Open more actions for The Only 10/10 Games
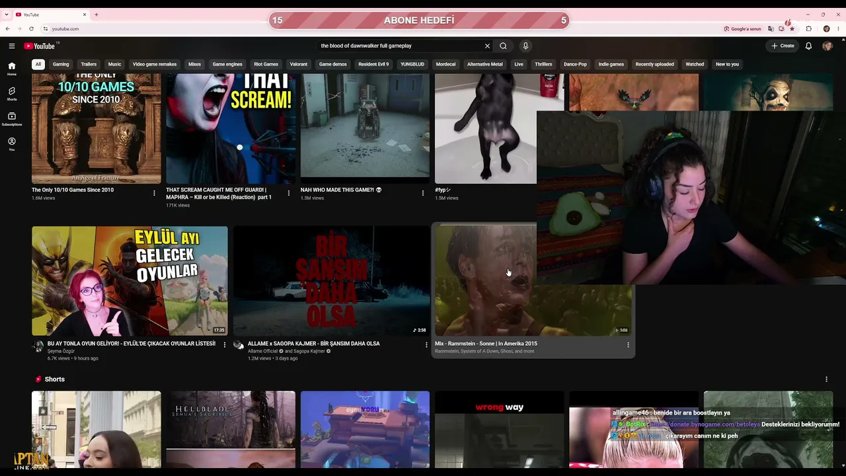The height and width of the screenshot is (476, 846). [x=154, y=193]
